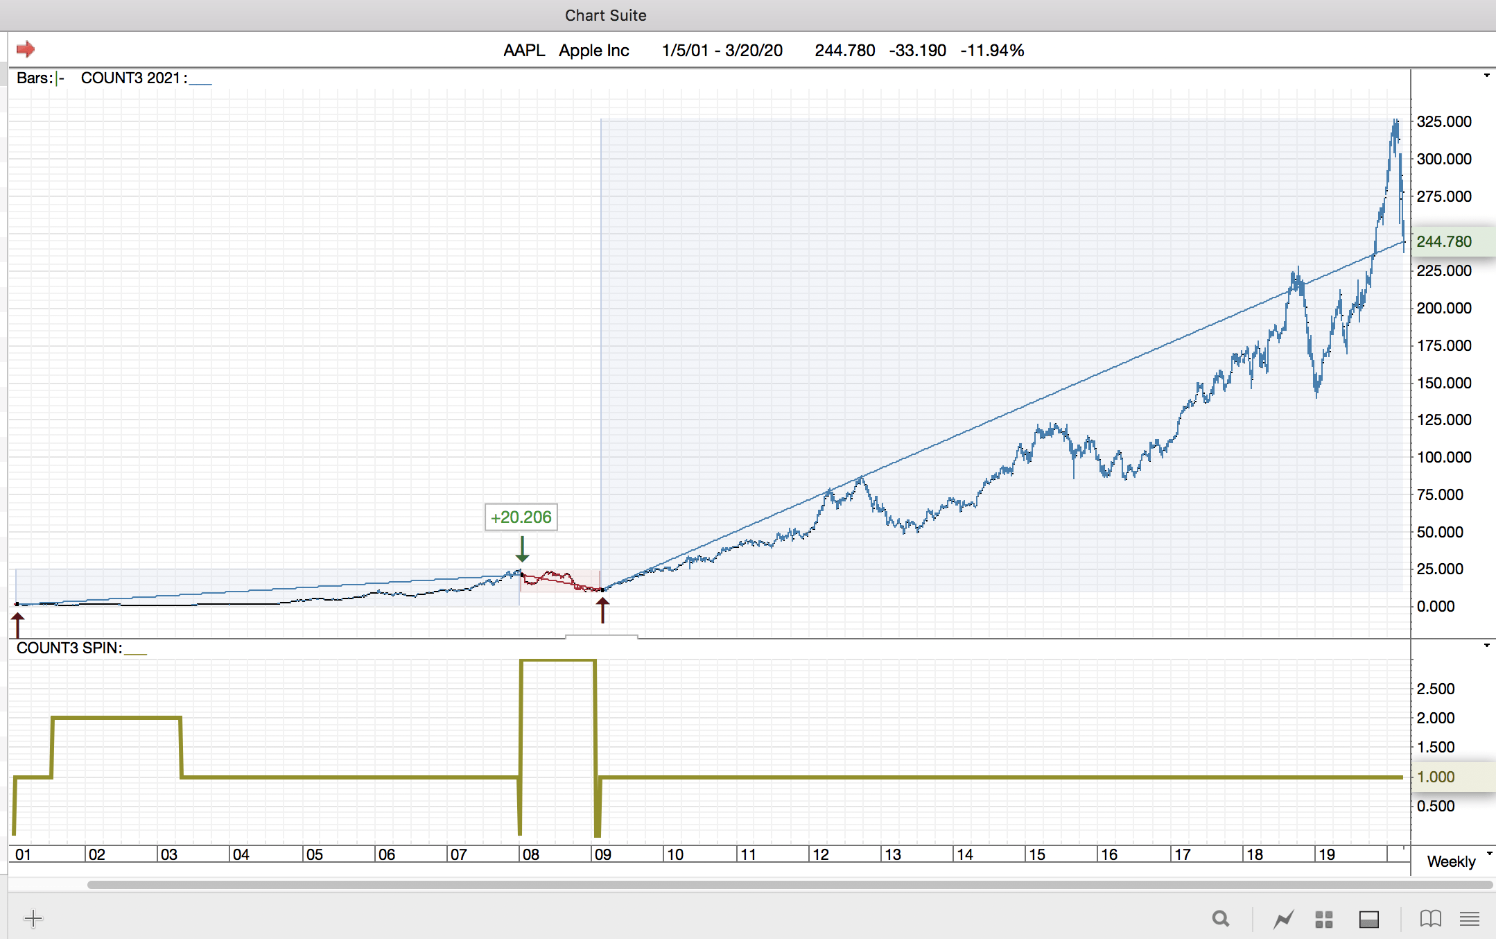Show the list lines icon
The width and height of the screenshot is (1496, 939).
click(1470, 919)
